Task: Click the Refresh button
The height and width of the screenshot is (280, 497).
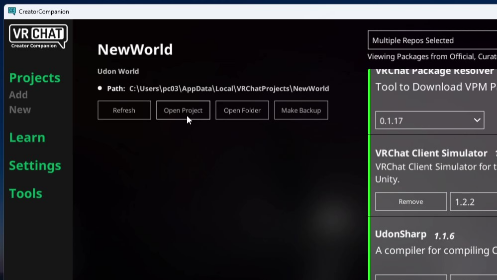Action: pyautogui.click(x=124, y=110)
